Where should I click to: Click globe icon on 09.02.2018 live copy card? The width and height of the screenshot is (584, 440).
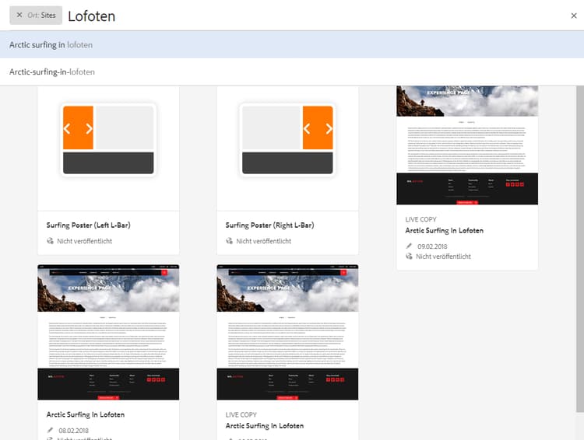[409, 257]
